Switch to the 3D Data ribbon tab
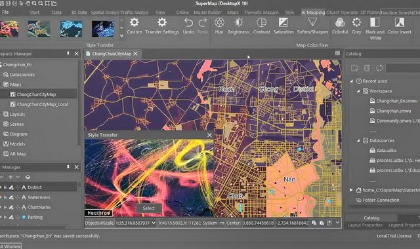This screenshot has height=249, width=420. [x=79, y=12]
